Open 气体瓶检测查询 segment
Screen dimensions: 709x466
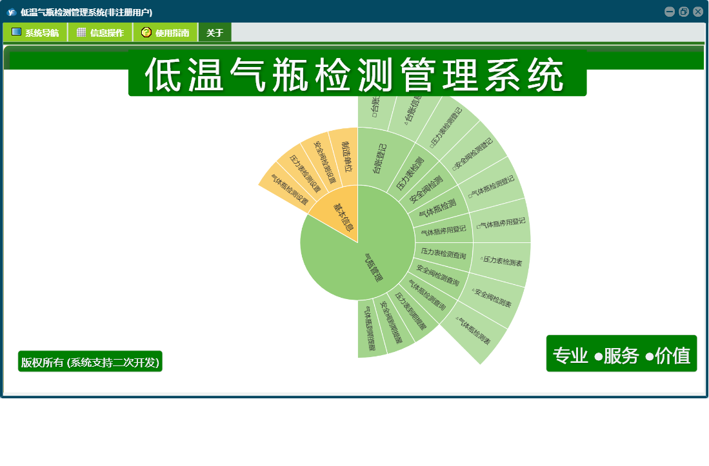pyautogui.click(x=428, y=295)
